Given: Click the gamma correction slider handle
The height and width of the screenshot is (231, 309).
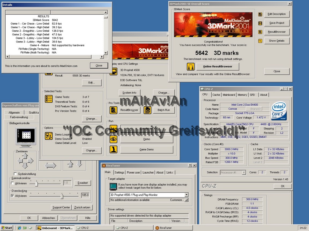Looking at the screenshot, I should (x=36, y=183).
